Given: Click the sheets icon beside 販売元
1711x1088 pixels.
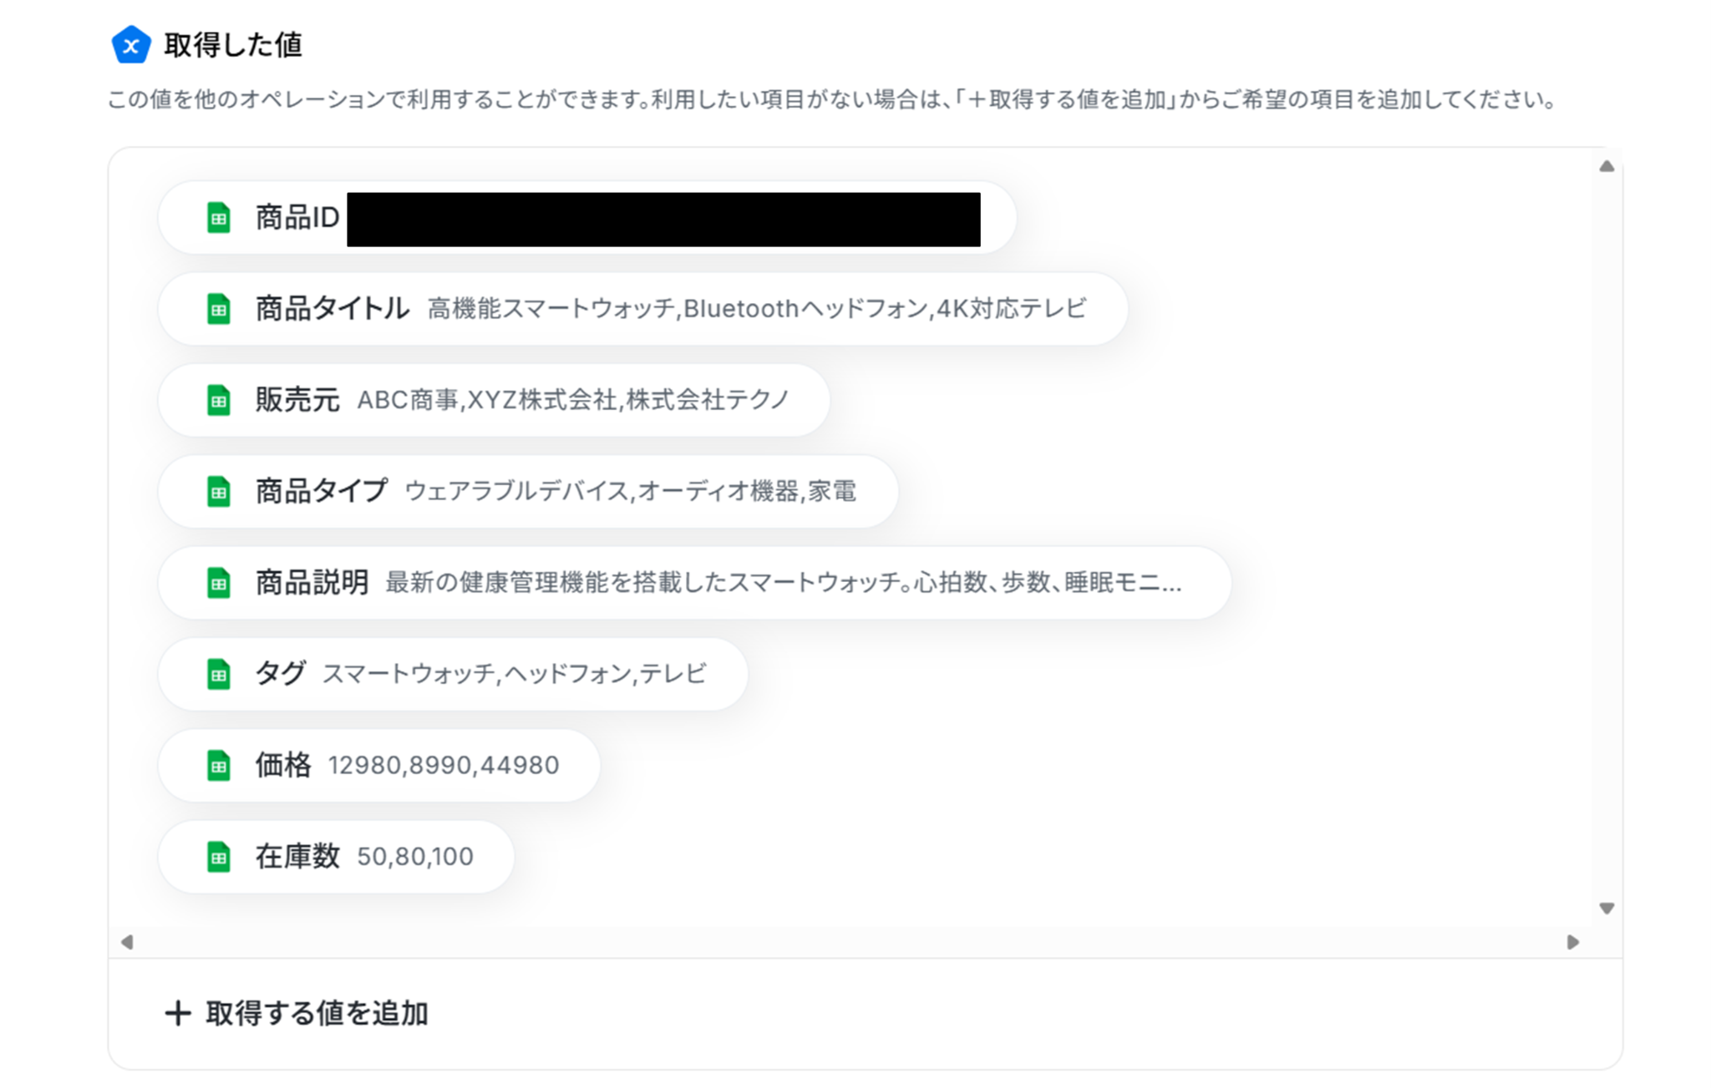Looking at the screenshot, I should pyautogui.click(x=218, y=400).
